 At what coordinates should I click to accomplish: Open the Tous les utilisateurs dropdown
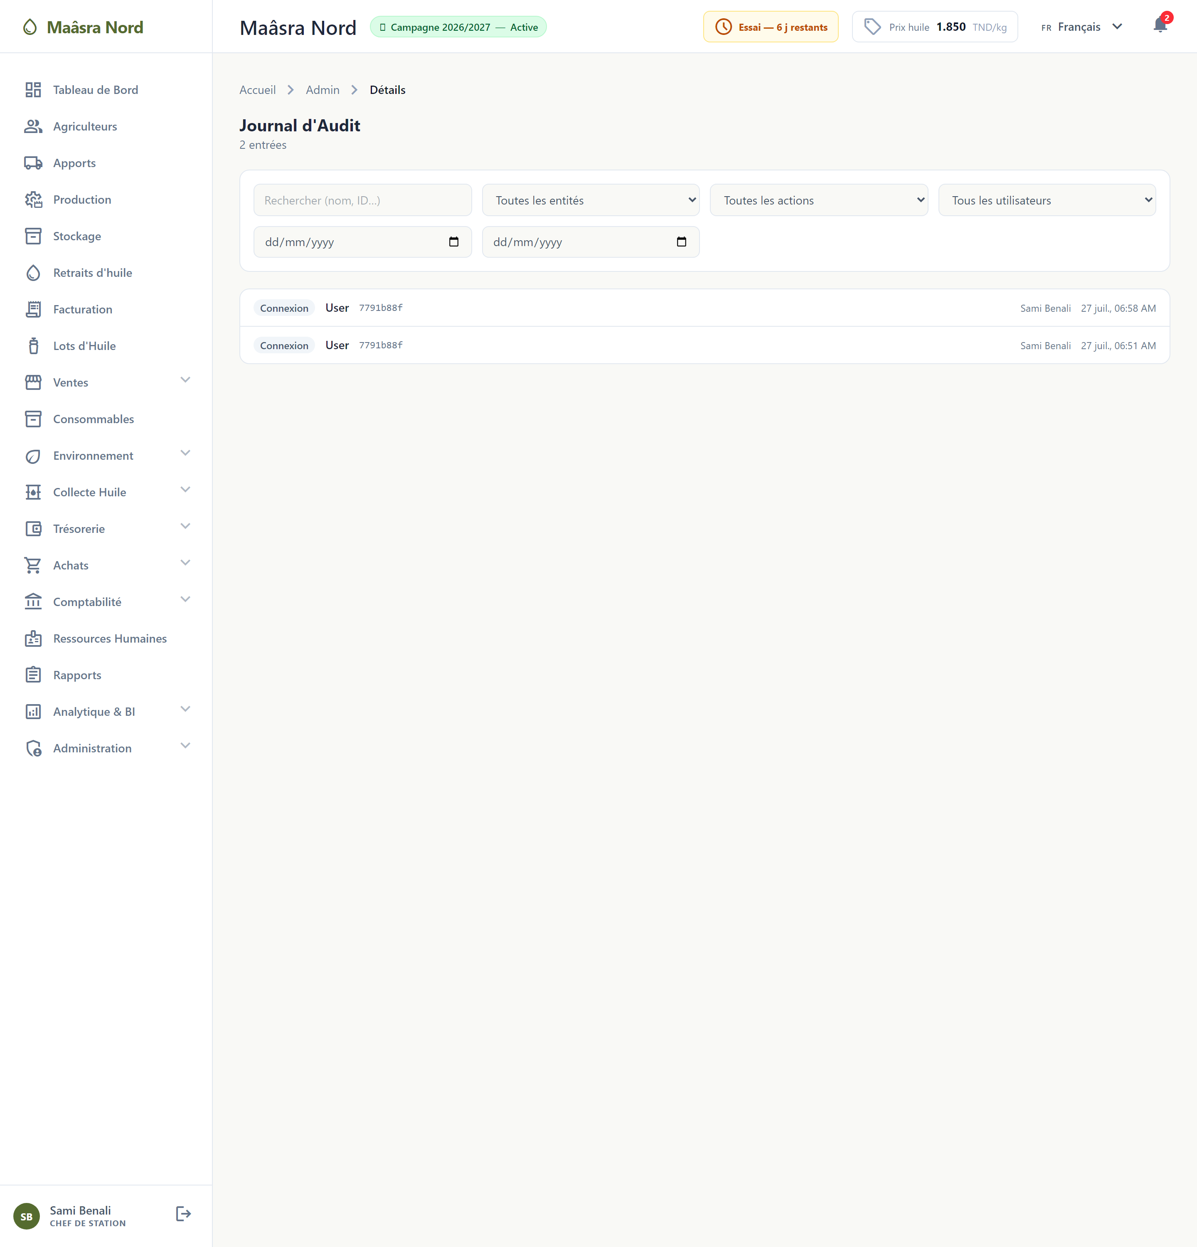point(1047,200)
